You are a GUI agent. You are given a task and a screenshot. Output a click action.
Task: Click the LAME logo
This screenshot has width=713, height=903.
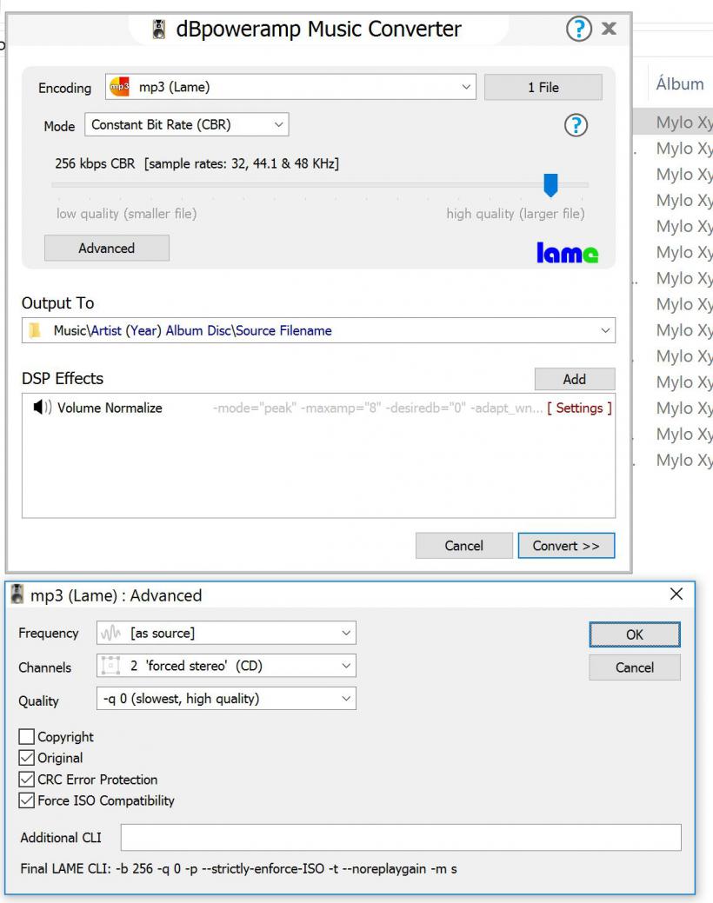pos(567,252)
